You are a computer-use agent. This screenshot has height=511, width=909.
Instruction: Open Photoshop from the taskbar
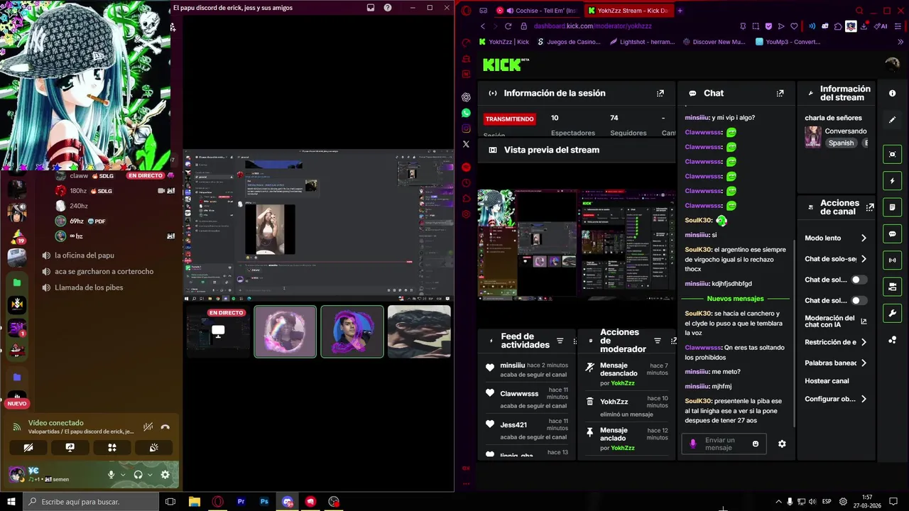[x=264, y=502]
